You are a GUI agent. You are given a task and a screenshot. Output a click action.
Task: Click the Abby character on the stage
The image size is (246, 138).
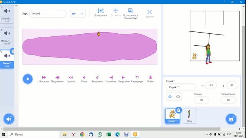pyautogui.click(x=208, y=54)
